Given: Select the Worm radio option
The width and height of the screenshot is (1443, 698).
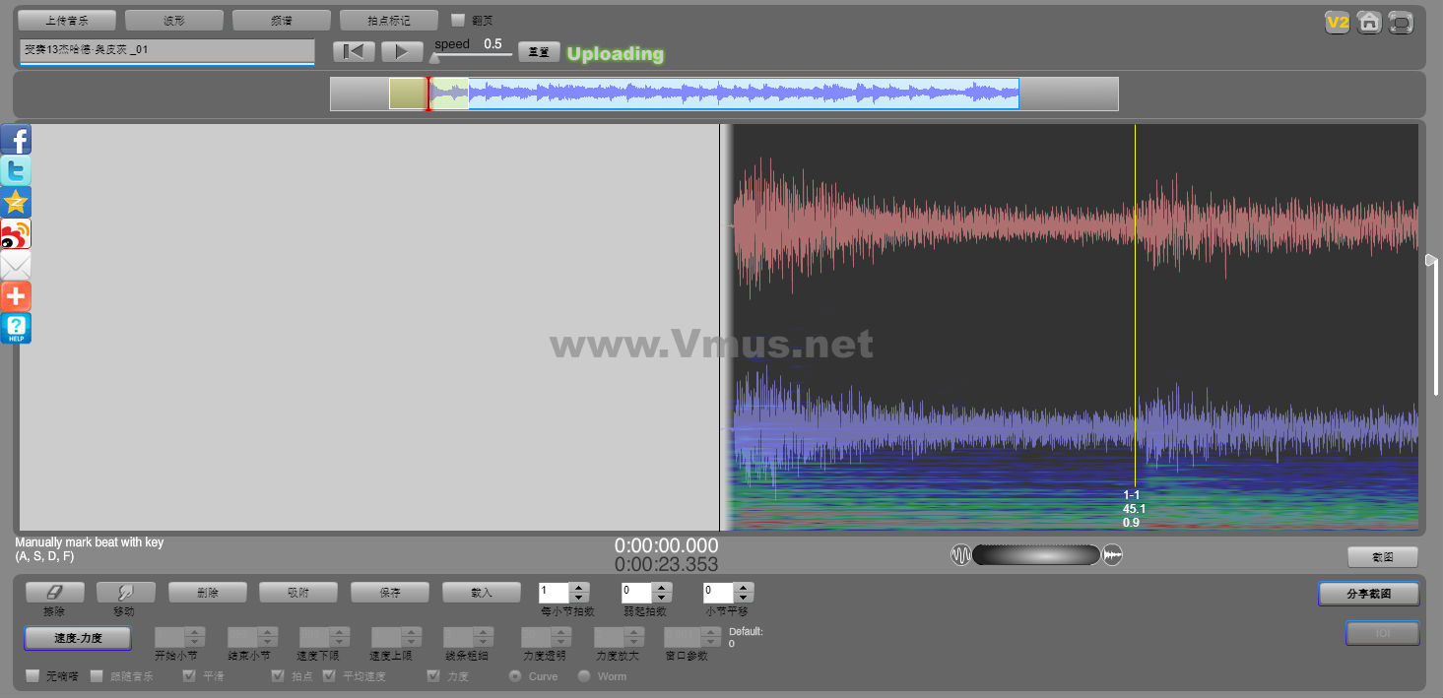Looking at the screenshot, I should [584, 676].
